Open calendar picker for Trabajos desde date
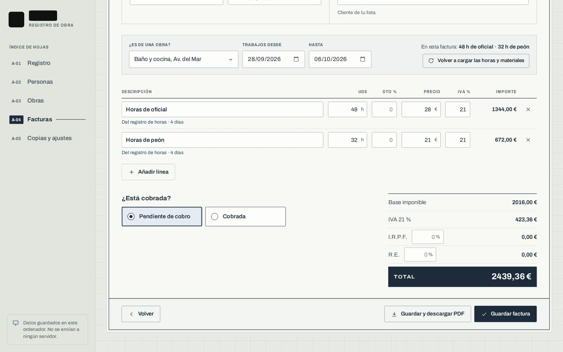563x352 pixels. click(x=296, y=59)
